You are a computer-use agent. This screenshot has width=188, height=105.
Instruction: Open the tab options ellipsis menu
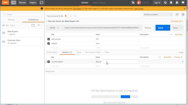click(x=75, y=16)
